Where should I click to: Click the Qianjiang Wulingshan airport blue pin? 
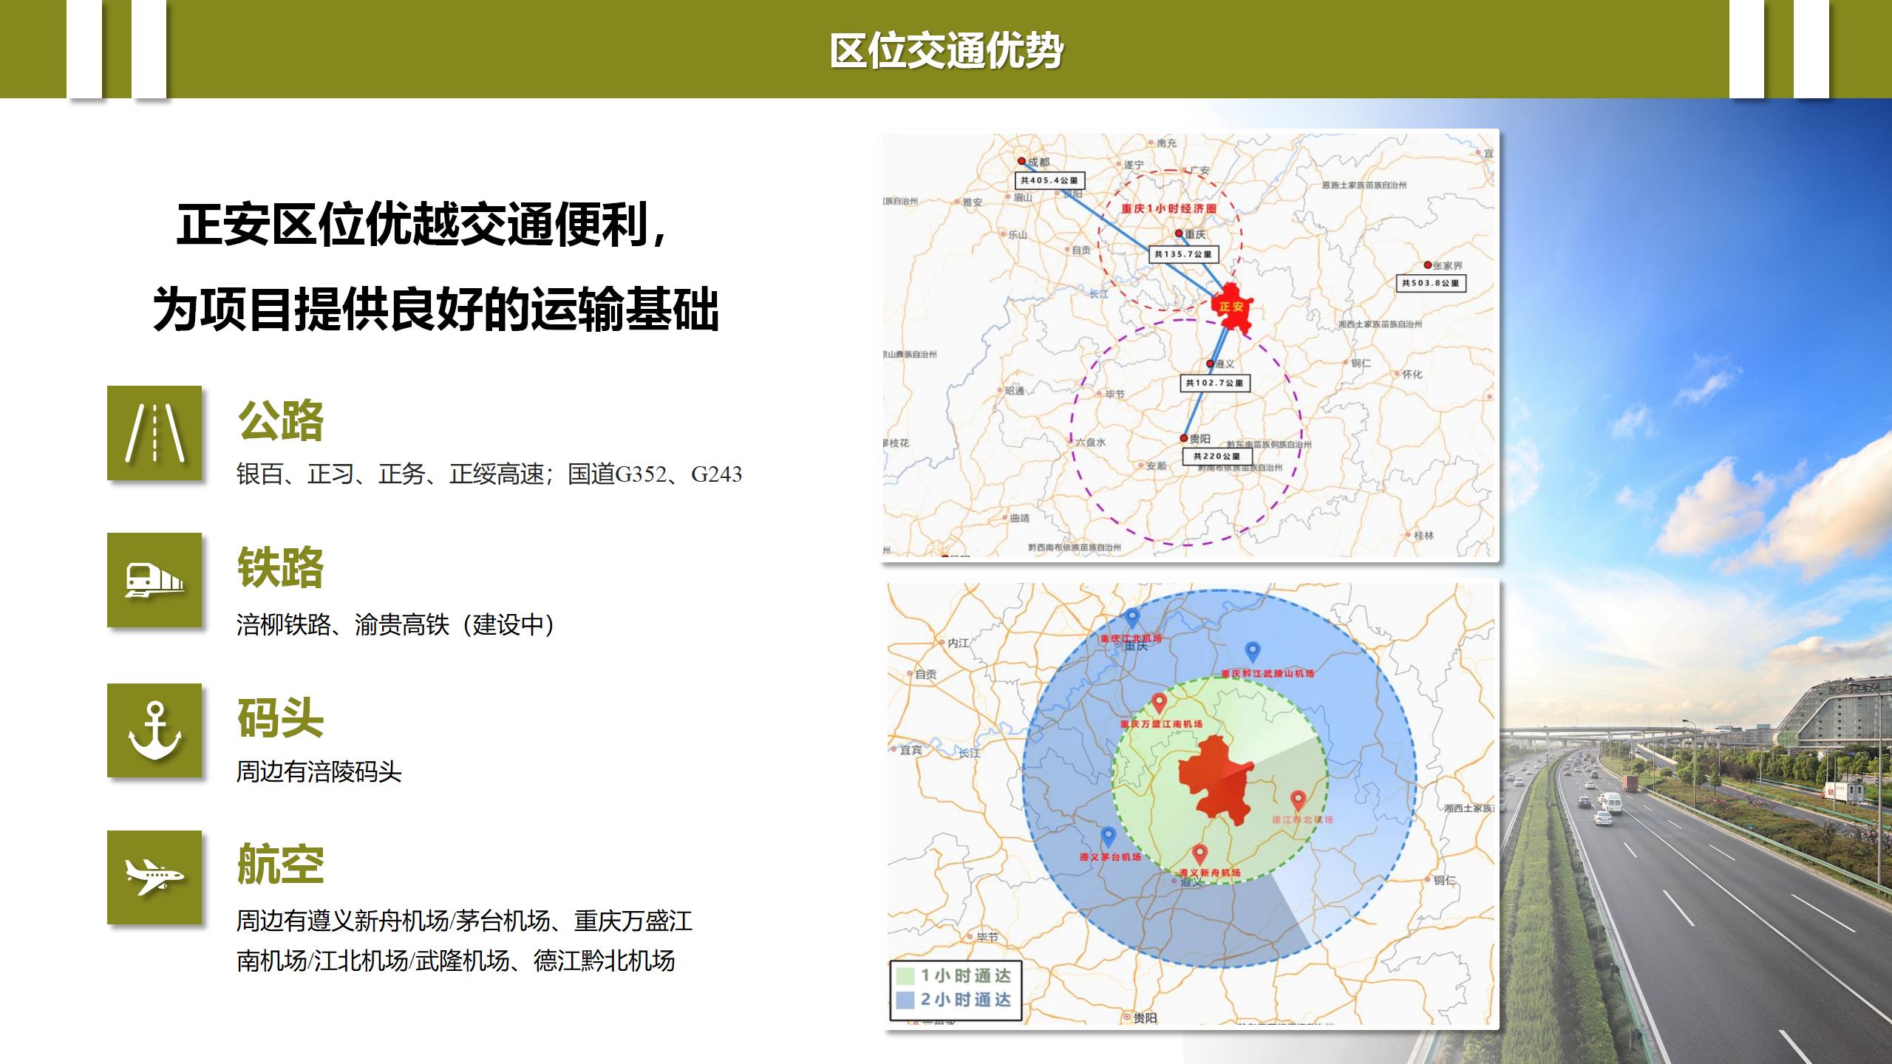coord(1252,651)
